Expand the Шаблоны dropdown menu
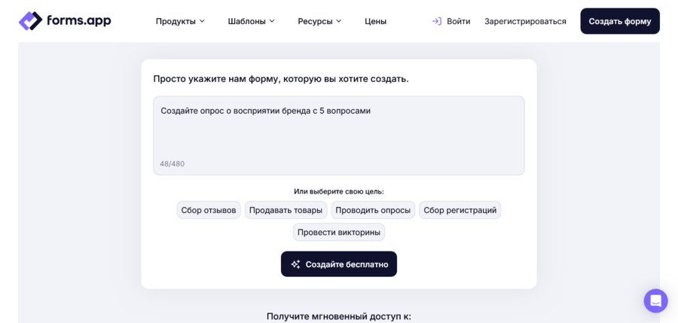 coord(251,21)
